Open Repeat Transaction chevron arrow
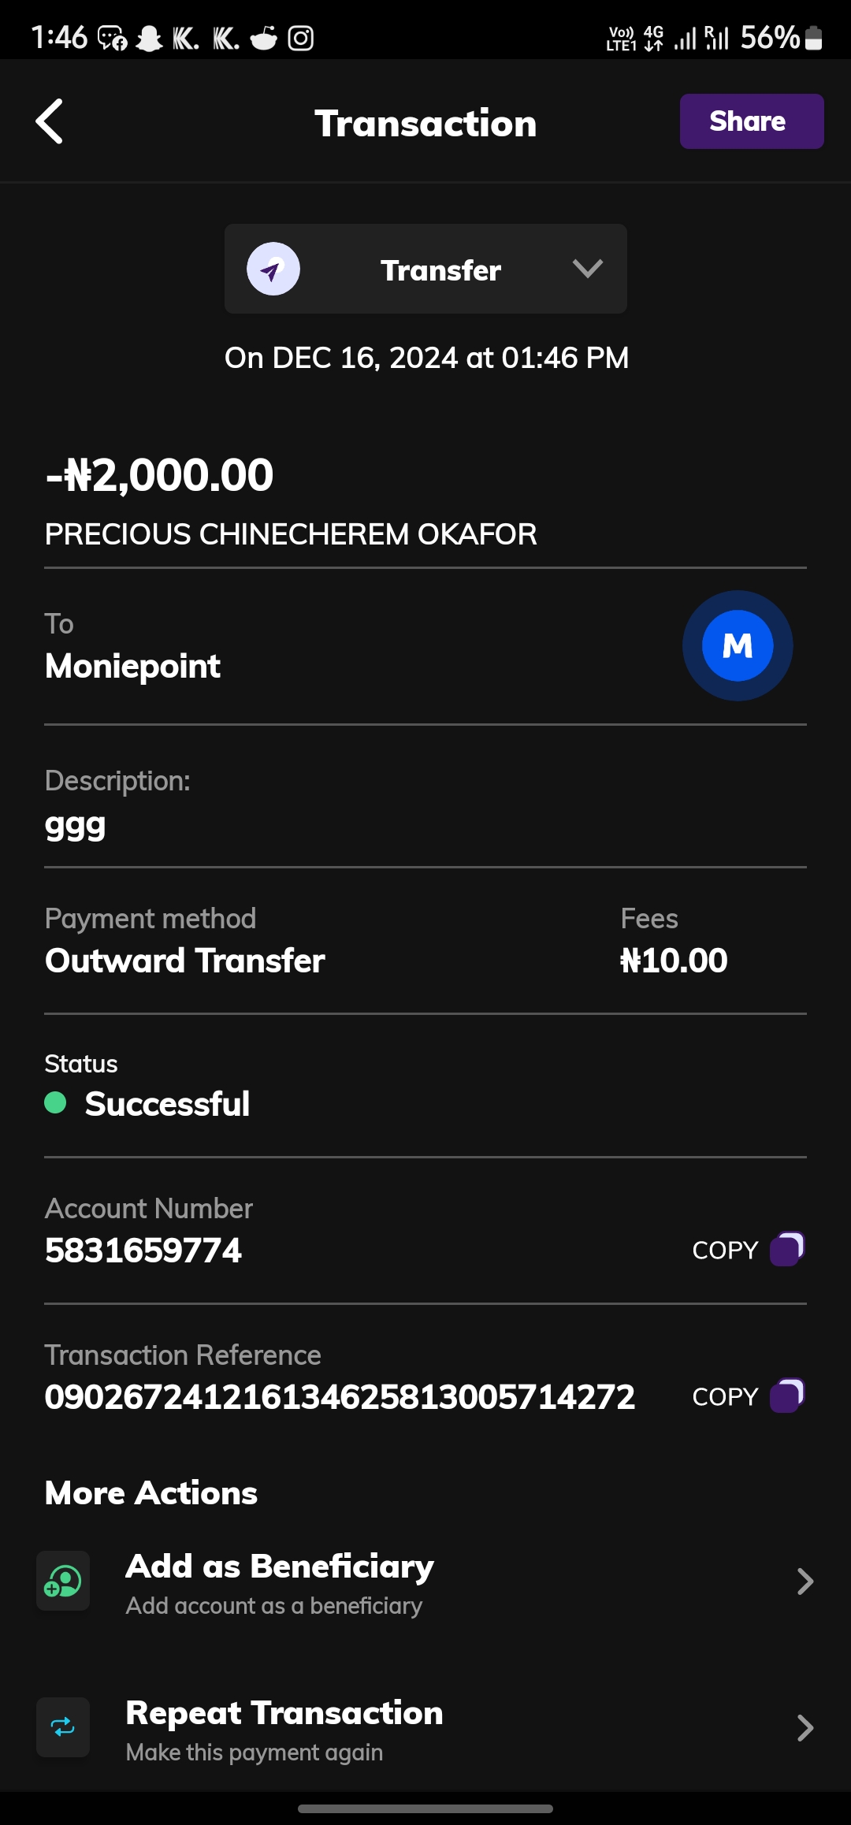 pyautogui.click(x=805, y=1728)
